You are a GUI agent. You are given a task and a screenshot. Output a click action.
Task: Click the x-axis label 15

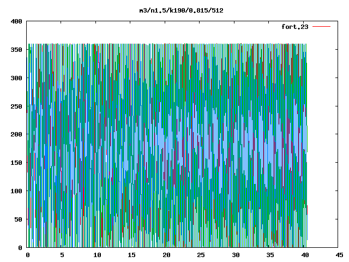tap(132, 255)
